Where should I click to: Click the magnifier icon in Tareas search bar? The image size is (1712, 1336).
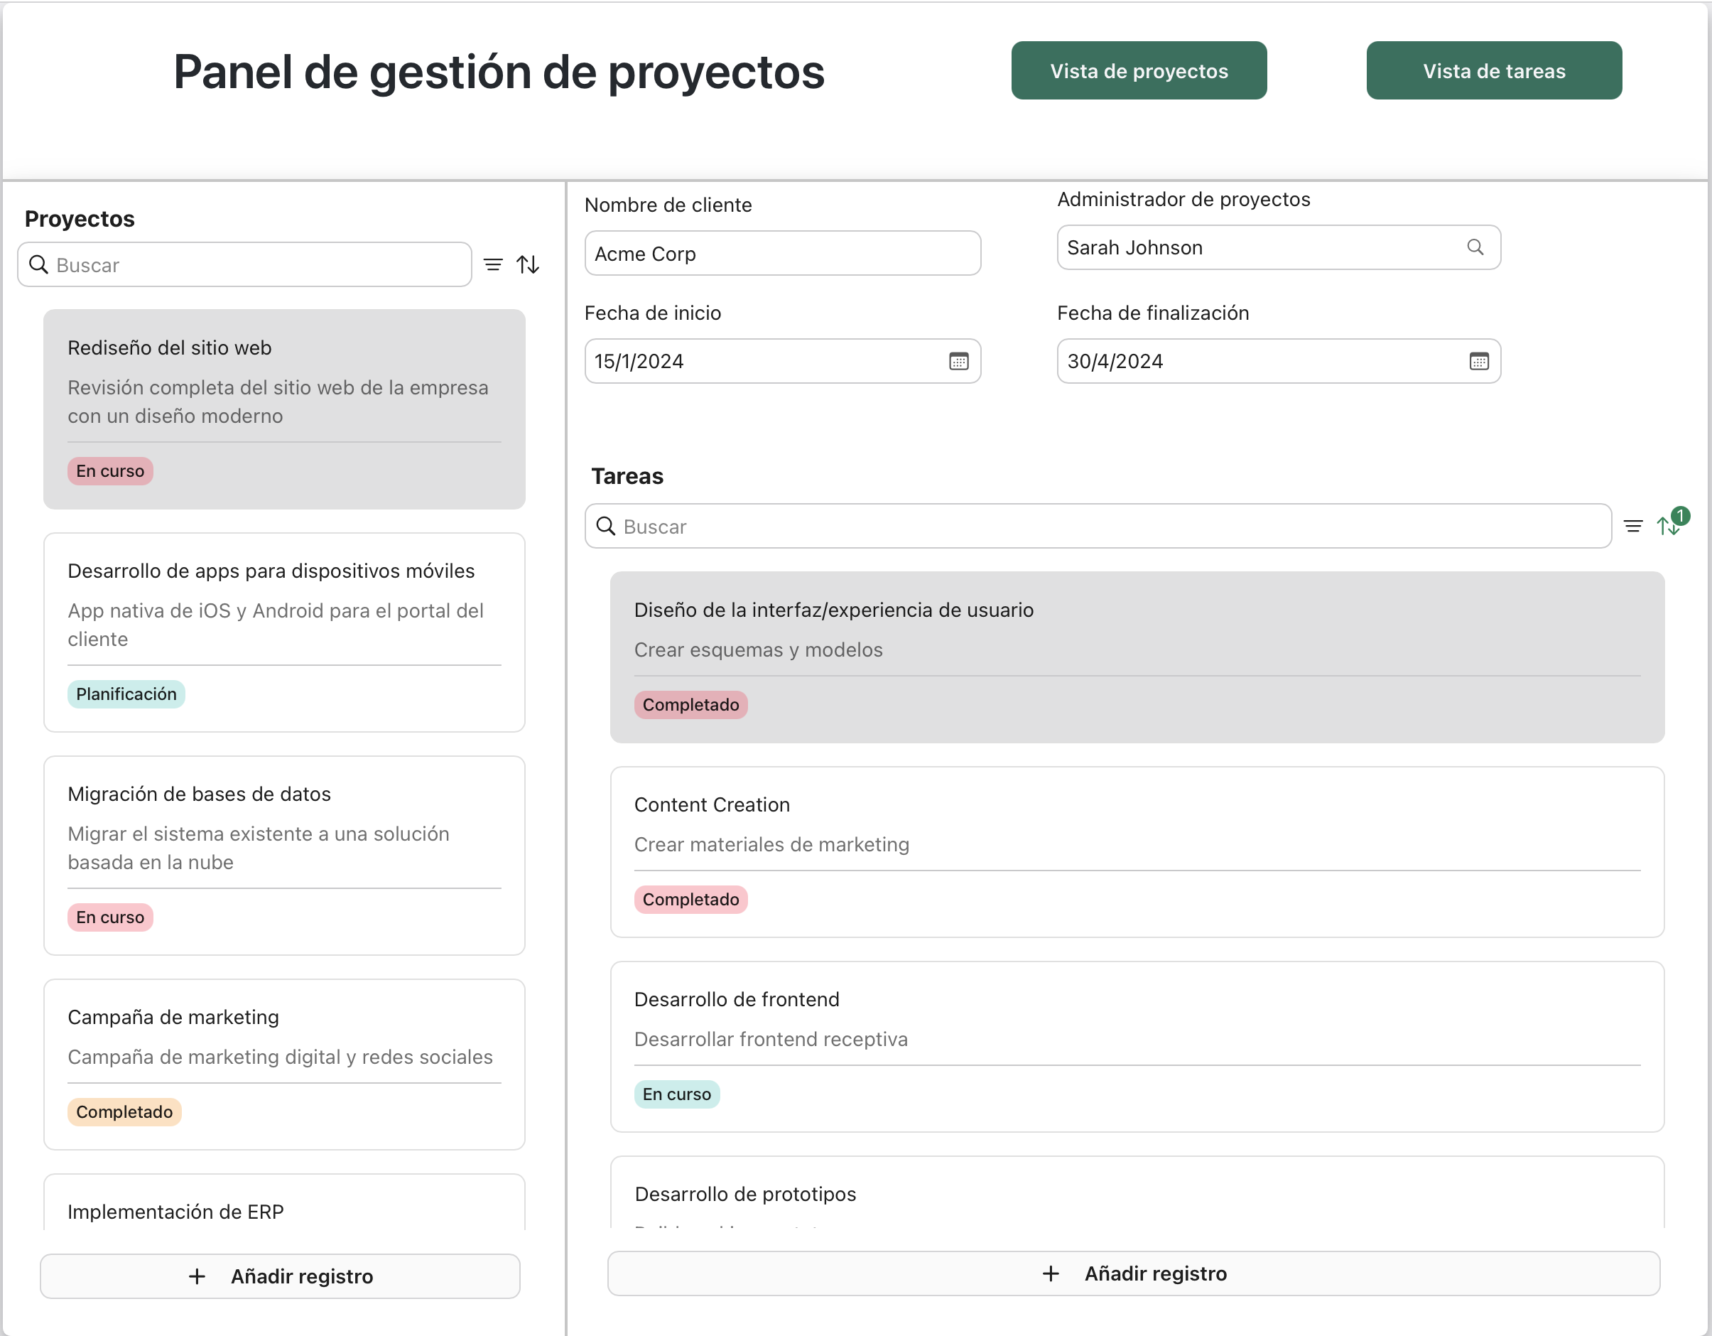(605, 526)
